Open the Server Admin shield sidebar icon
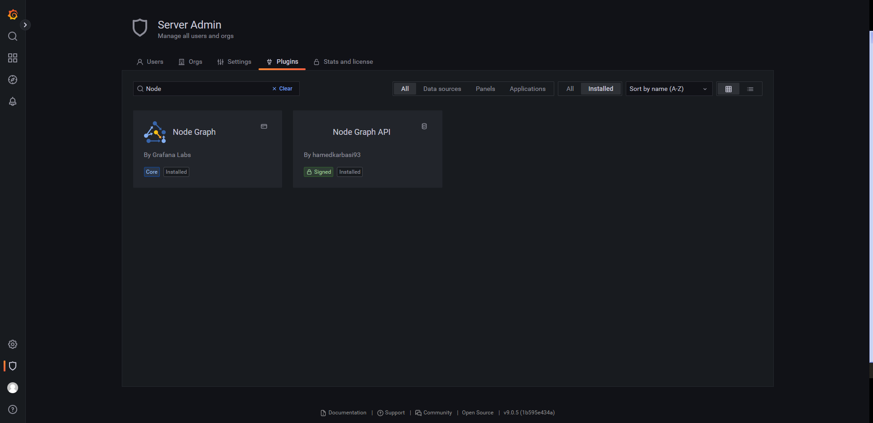 coord(13,366)
